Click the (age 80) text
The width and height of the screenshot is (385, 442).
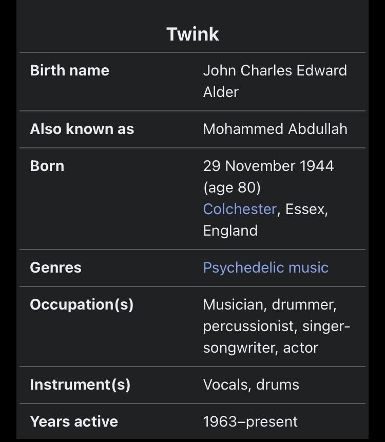(x=232, y=188)
